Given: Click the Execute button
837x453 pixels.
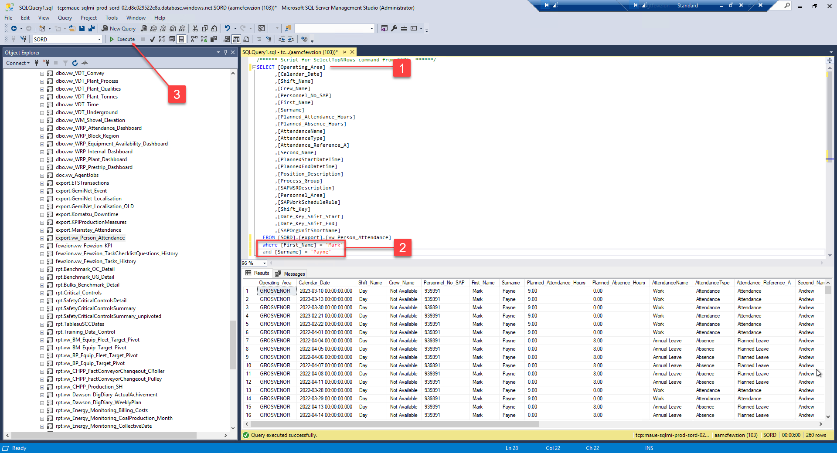Looking at the screenshot, I should [x=122, y=39].
